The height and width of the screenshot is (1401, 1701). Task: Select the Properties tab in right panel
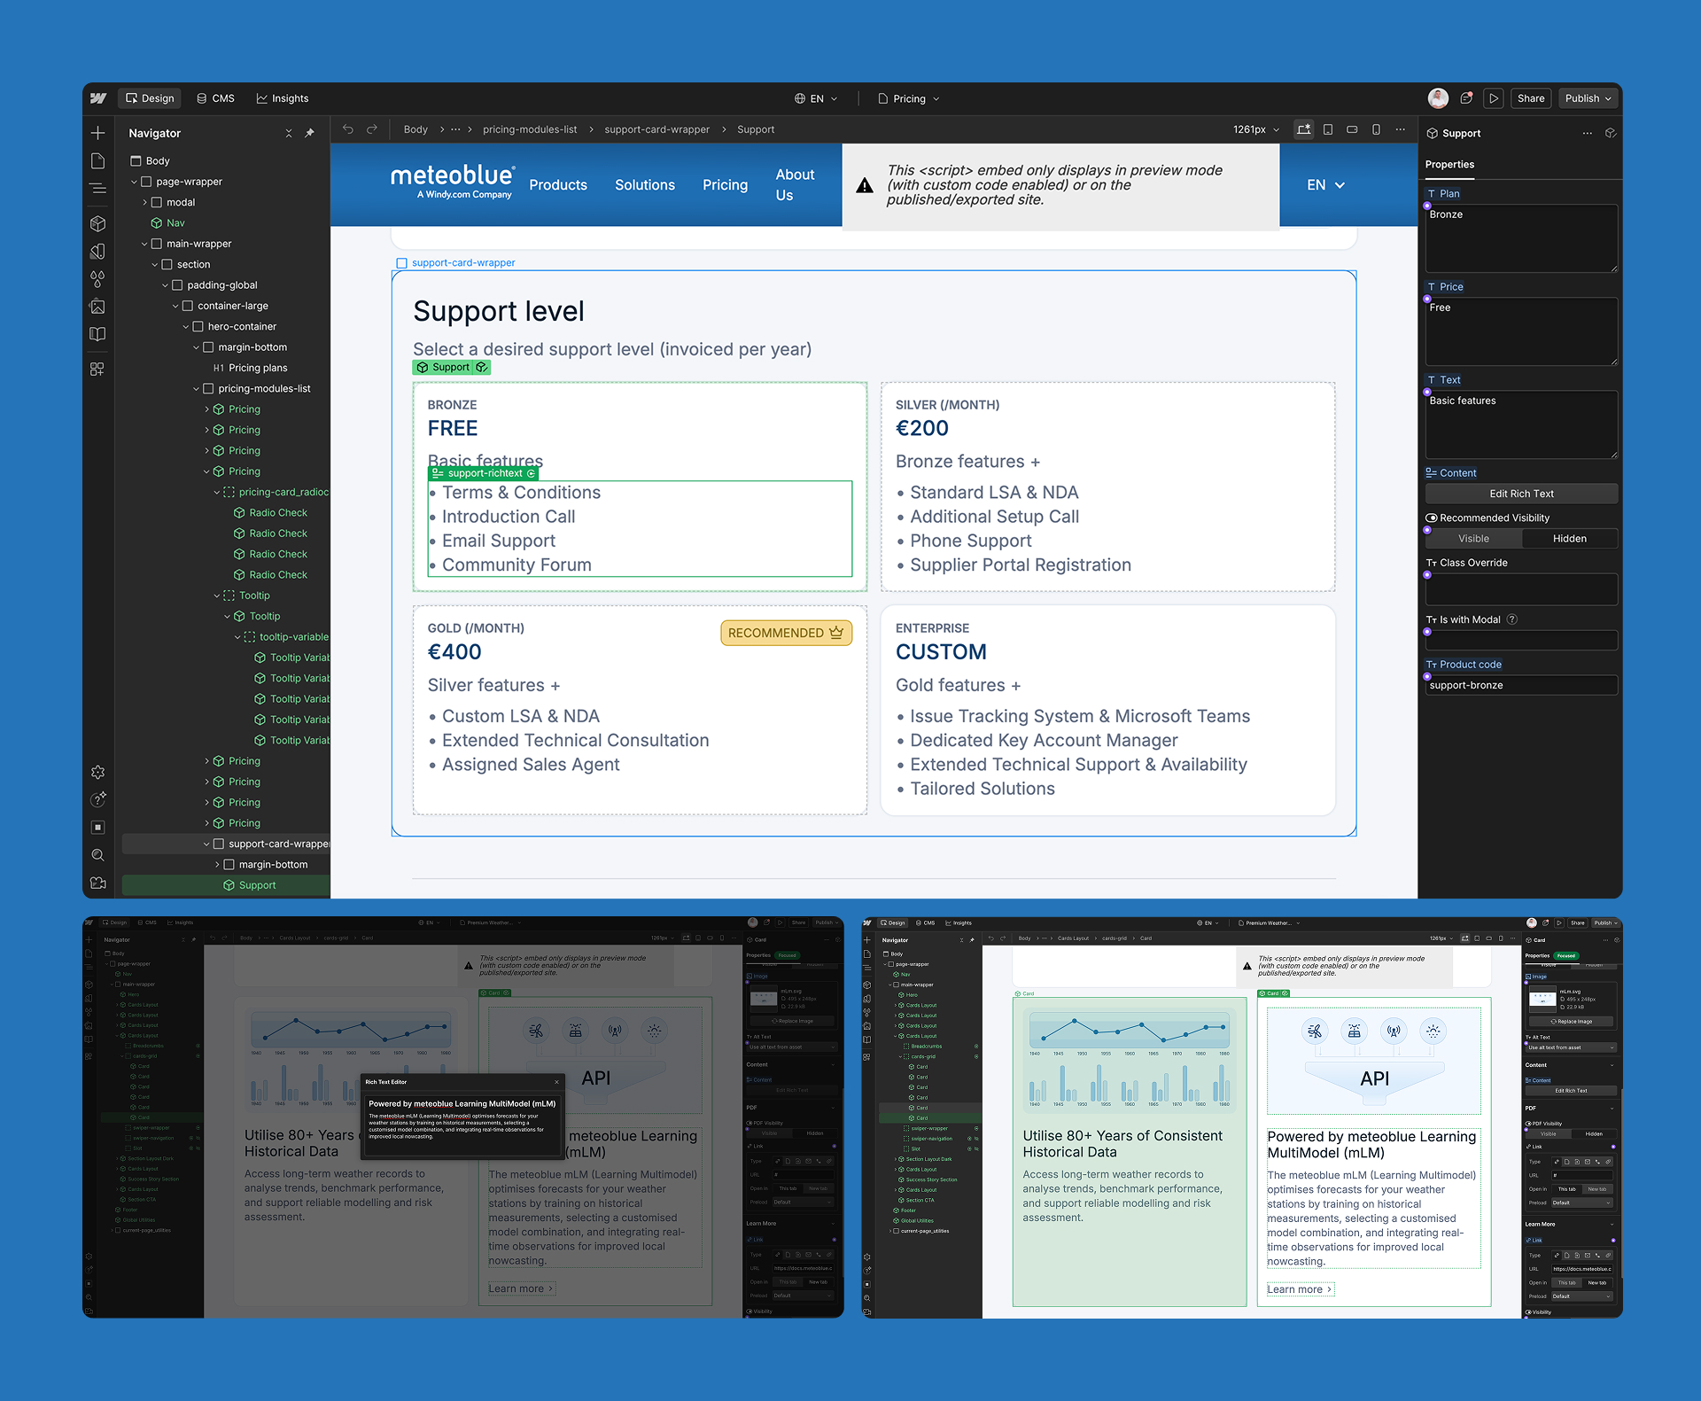click(1449, 165)
